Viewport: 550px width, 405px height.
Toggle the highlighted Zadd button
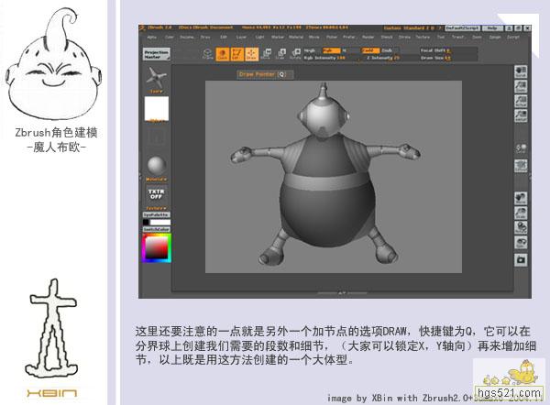point(370,50)
